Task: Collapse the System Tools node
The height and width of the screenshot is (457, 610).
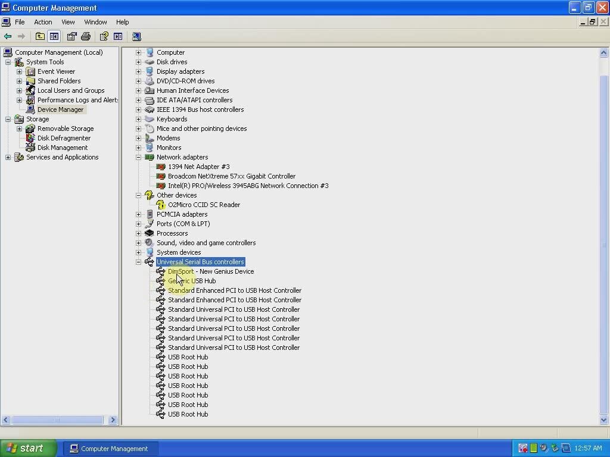Action: 8,62
